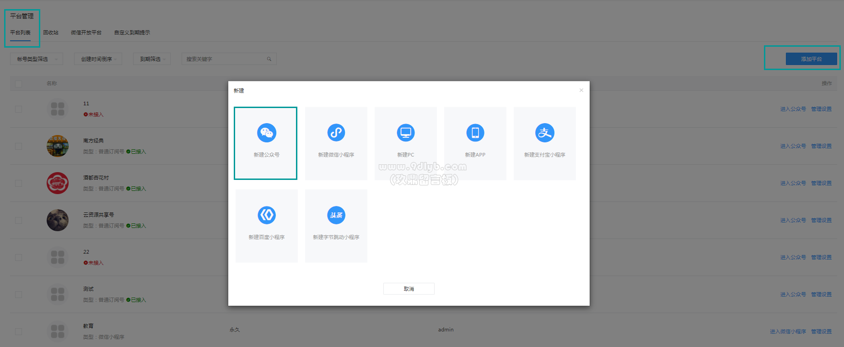Click the search magnifier icon
This screenshot has height=347, width=844.
(x=269, y=59)
